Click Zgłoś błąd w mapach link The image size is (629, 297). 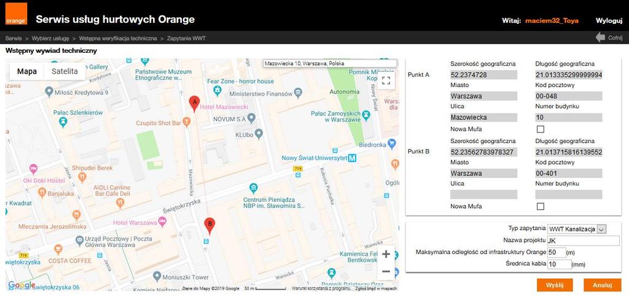tap(376, 288)
